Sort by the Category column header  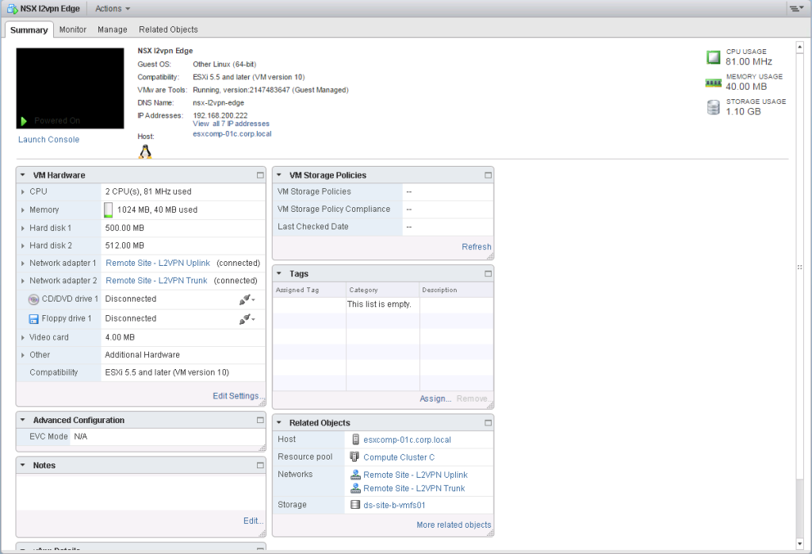pos(383,290)
